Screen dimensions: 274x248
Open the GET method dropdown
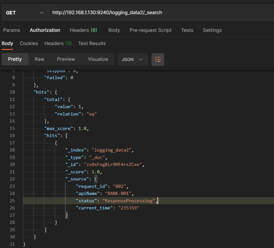point(24,13)
